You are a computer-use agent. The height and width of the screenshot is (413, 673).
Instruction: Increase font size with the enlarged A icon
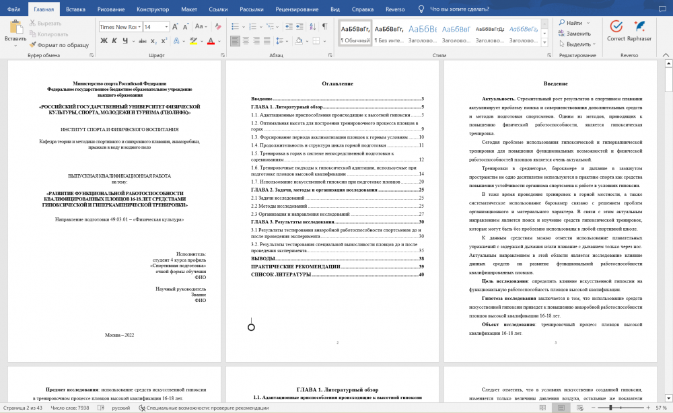click(x=175, y=27)
